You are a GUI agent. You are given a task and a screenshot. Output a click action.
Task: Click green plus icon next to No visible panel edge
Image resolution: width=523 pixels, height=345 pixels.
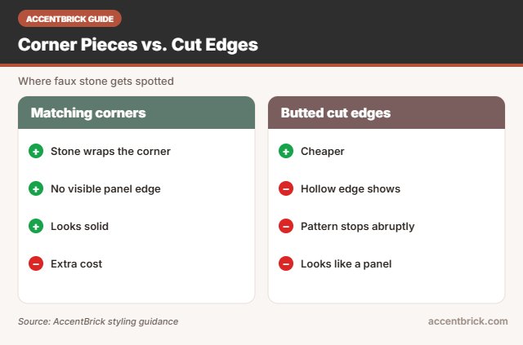[x=36, y=189]
